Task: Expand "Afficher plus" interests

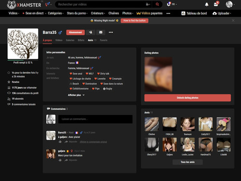Action: 76,95
